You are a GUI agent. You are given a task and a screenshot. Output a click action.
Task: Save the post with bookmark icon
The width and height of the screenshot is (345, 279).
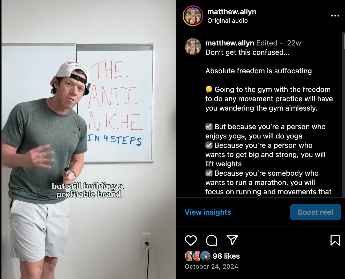pos(335,240)
